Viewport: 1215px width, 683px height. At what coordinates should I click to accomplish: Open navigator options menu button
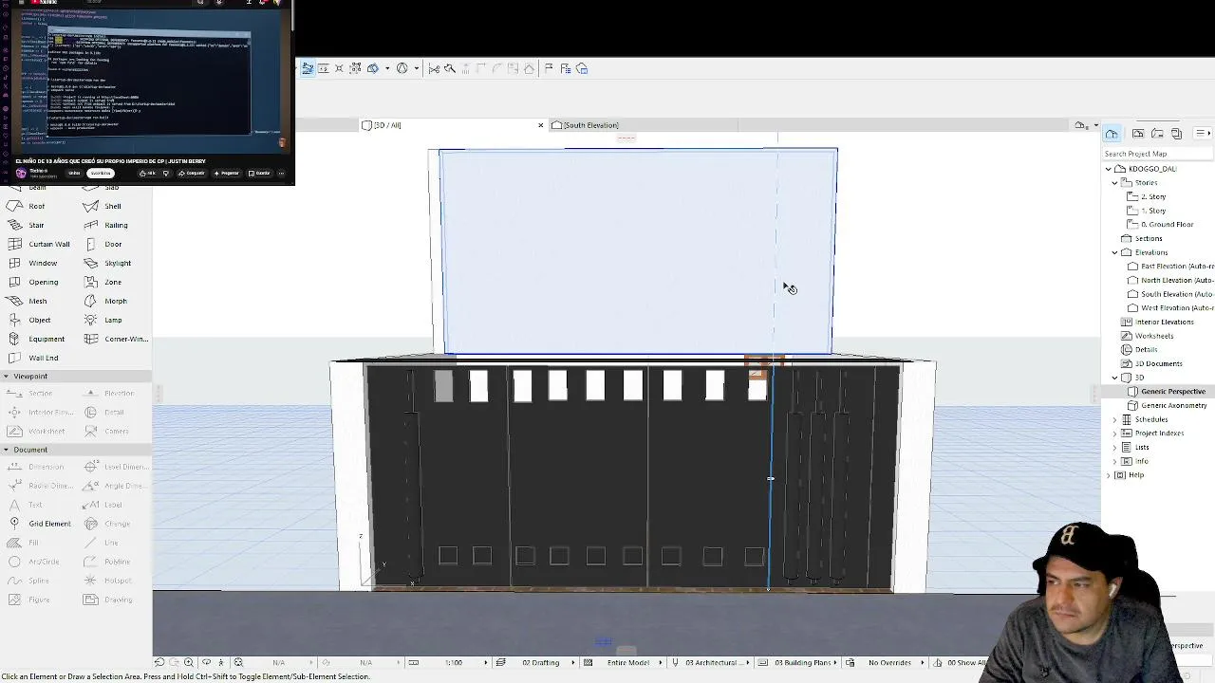click(x=1203, y=134)
